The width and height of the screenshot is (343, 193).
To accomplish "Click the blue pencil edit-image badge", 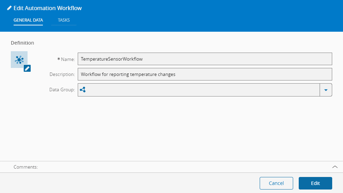I will coord(27,68).
